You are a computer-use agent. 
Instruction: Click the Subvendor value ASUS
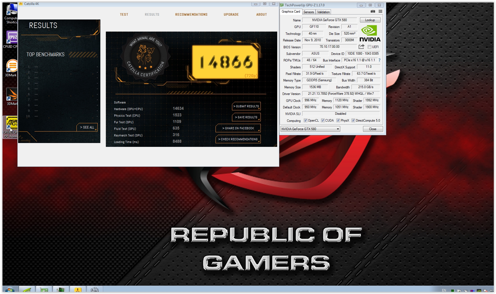(x=315, y=54)
